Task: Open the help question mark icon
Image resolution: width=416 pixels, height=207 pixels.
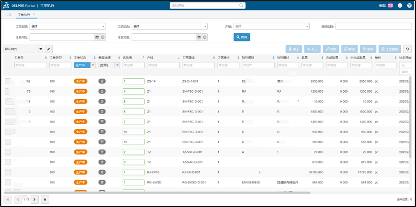Action: [409, 6]
